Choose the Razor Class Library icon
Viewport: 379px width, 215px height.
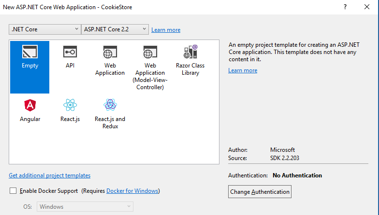[190, 52]
